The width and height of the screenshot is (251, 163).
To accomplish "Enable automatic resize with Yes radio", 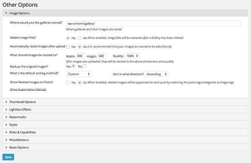I will point(68,47).
